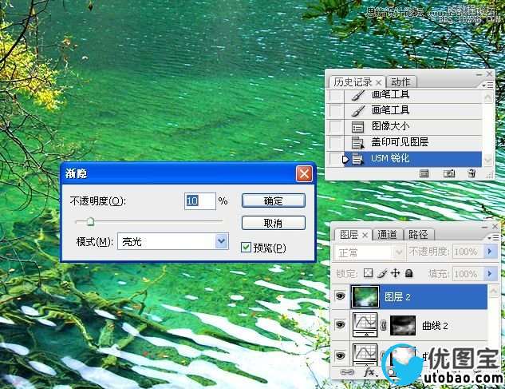Click the 渐隐 opacity slider handle
Viewport: 505px width, 389px height.
90,221
